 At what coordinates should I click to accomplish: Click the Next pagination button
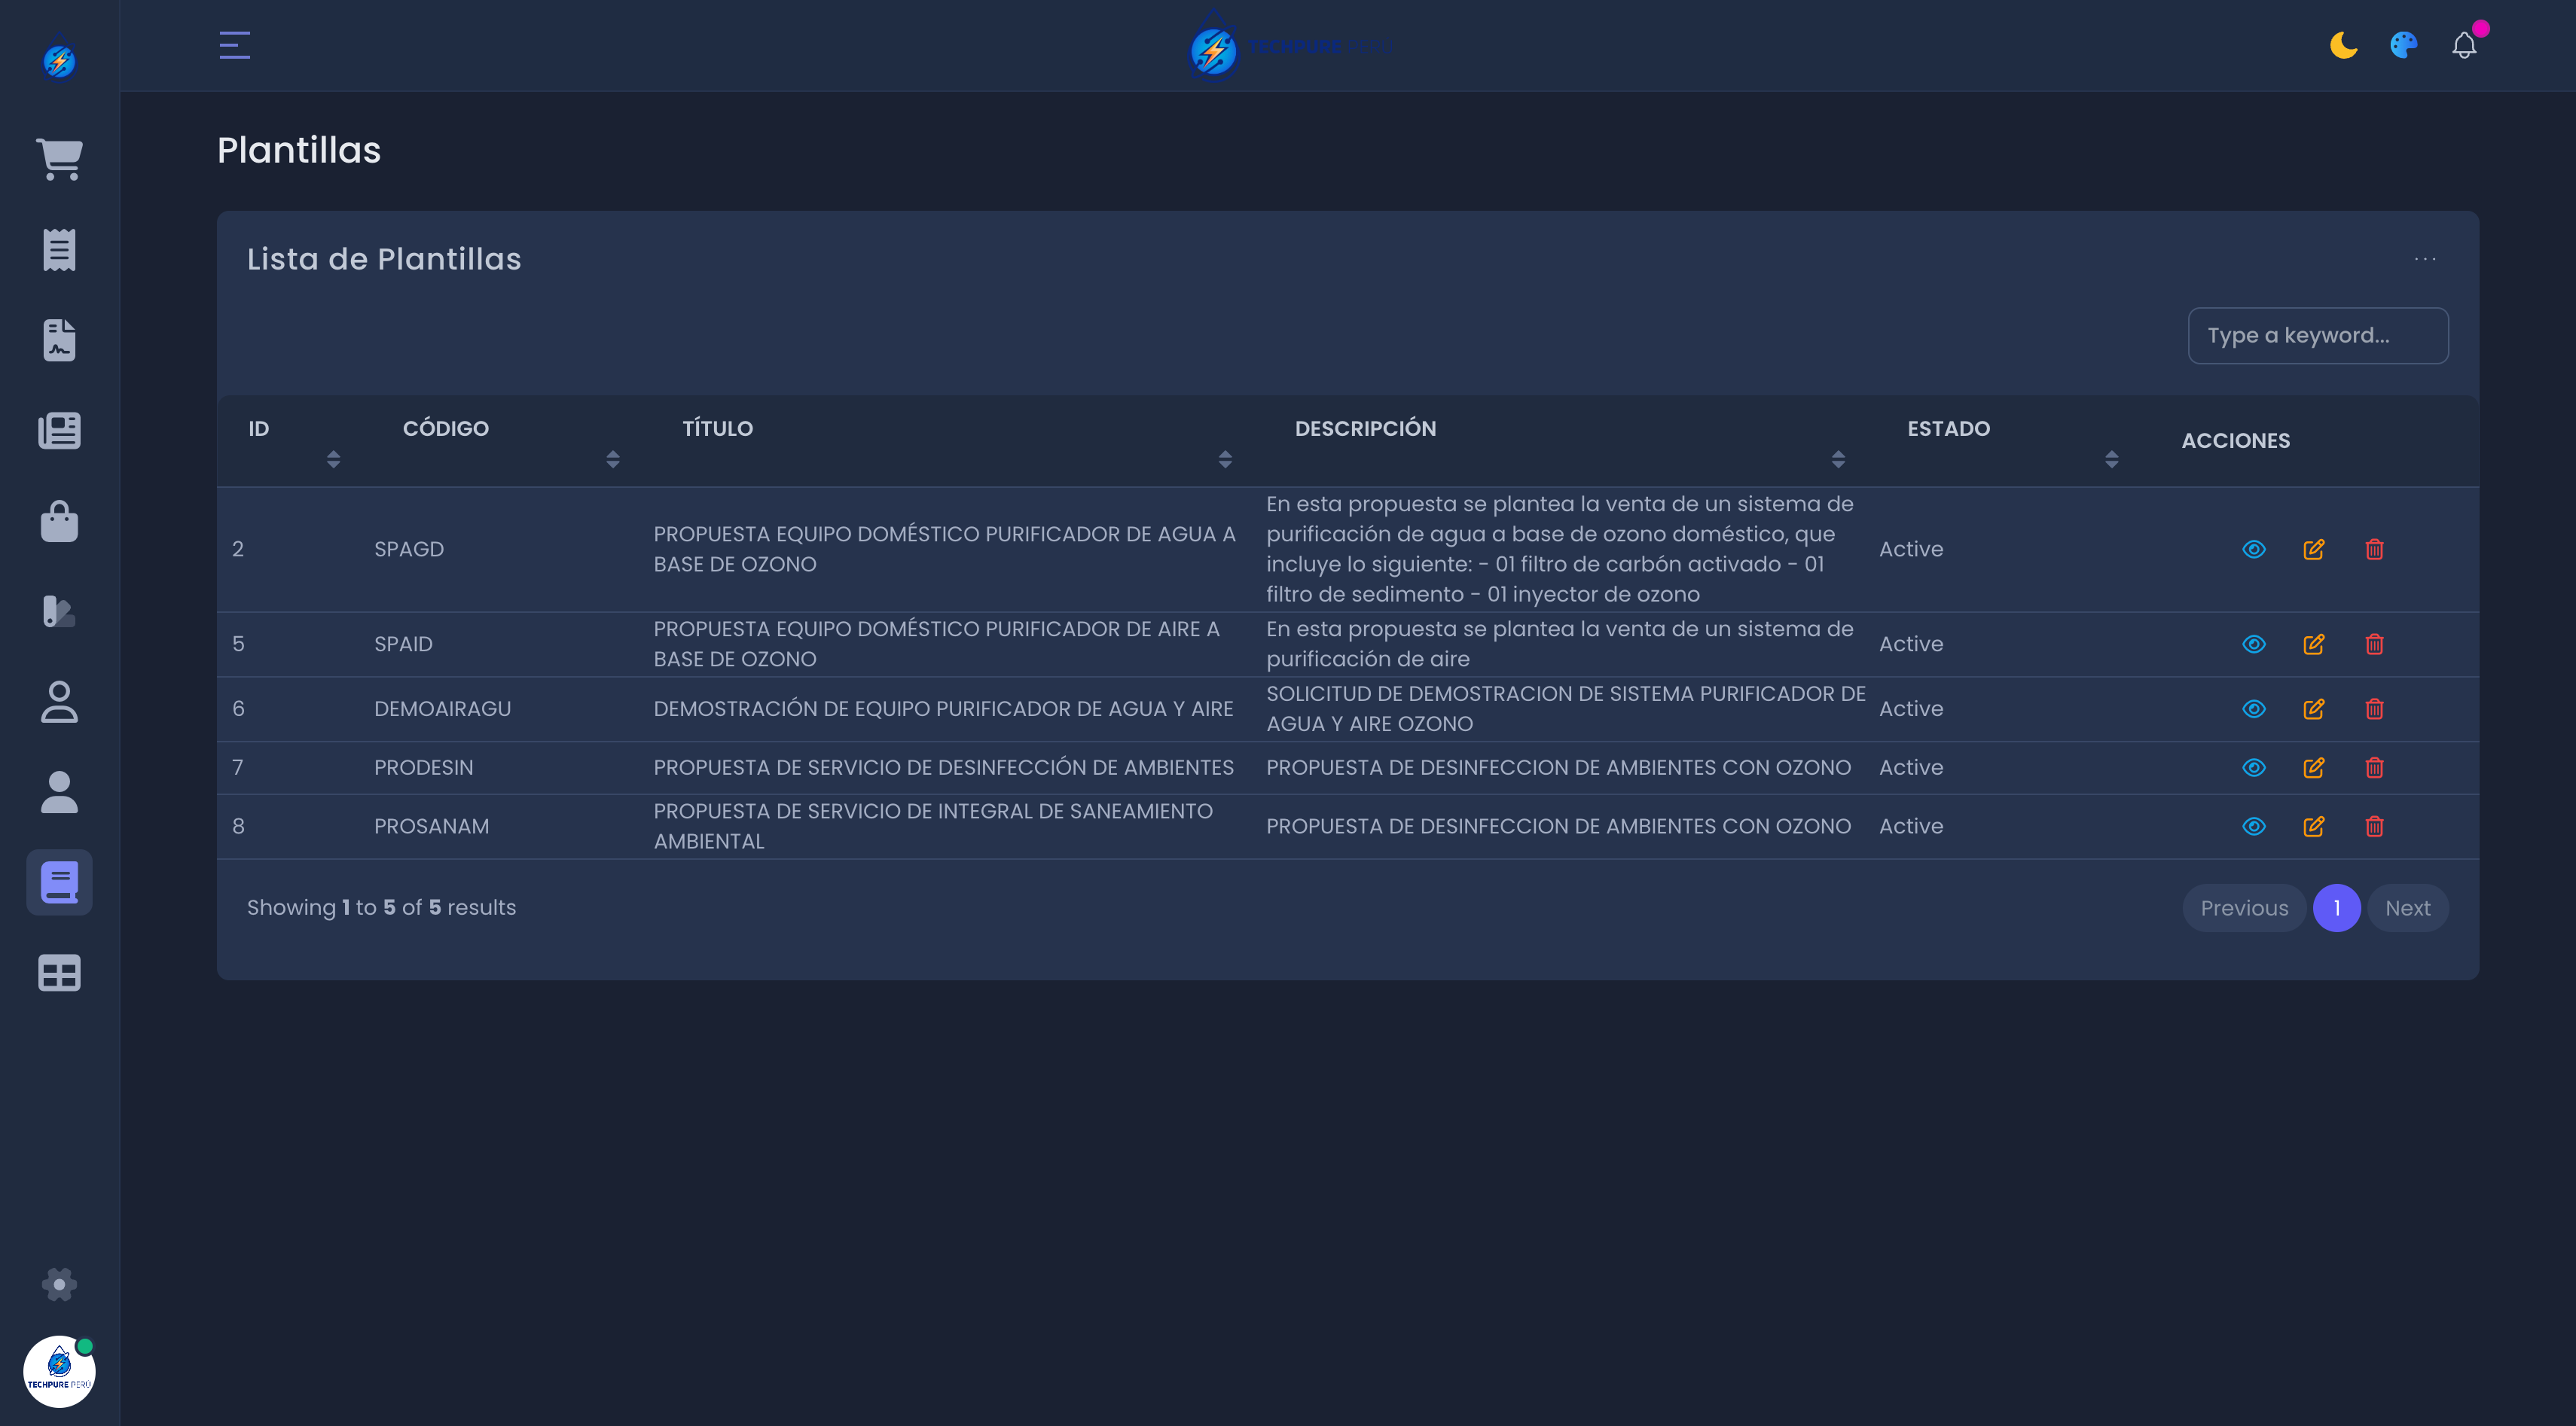pos(2407,907)
